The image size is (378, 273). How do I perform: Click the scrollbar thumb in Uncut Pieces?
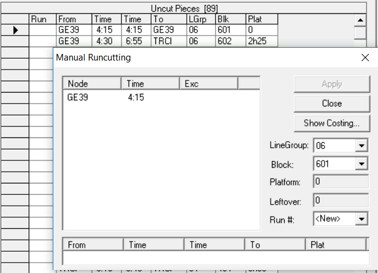tap(360, 33)
